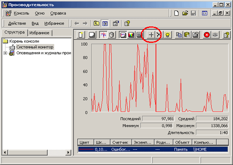The height and width of the screenshot is (165, 233).
Task: Switch to report view
Action: coord(139,35)
